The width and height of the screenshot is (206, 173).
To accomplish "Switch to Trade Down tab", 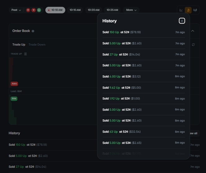I will pyautogui.click(x=37, y=45).
